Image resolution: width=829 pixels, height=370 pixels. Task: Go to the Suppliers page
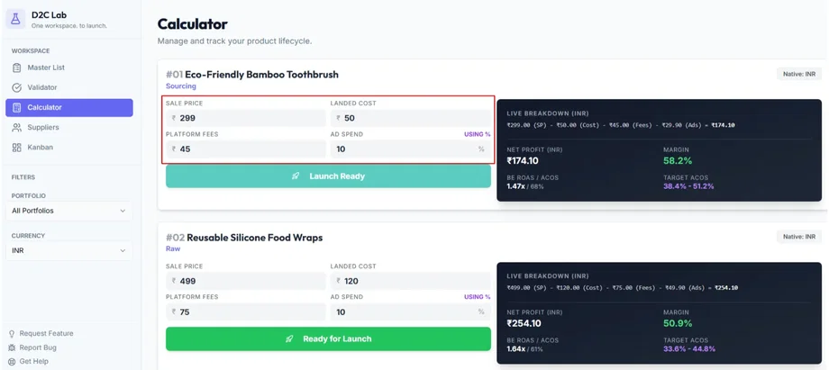(x=43, y=127)
